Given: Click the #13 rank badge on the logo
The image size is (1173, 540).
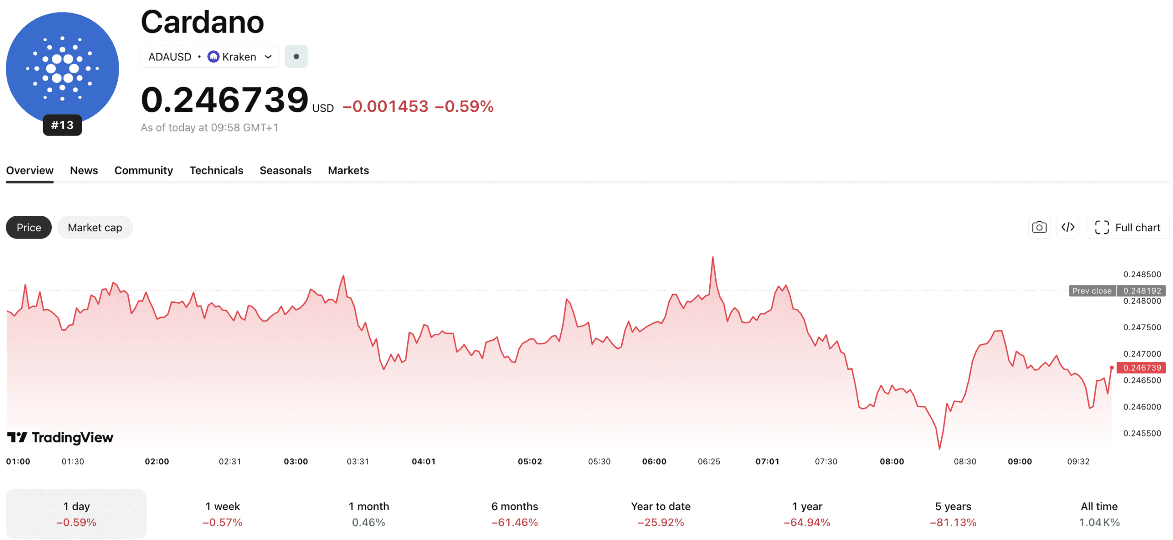Looking at the screenshot, I should click(62, 125).
